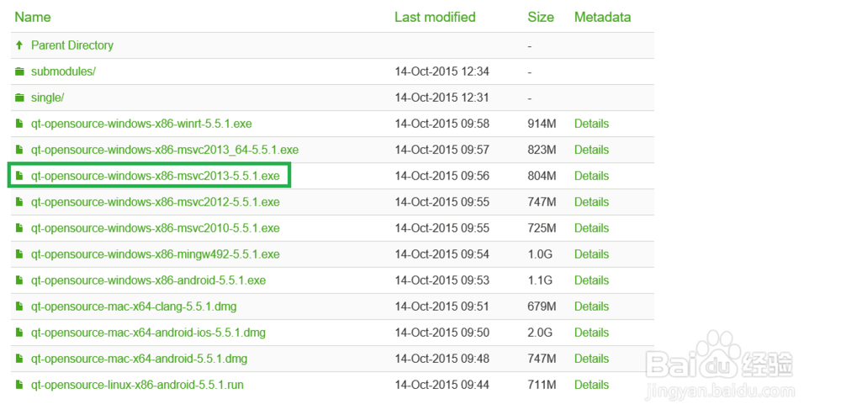Click the Metadata column header
The width and height of the screenshot is (841, 420).
(602, 17)
